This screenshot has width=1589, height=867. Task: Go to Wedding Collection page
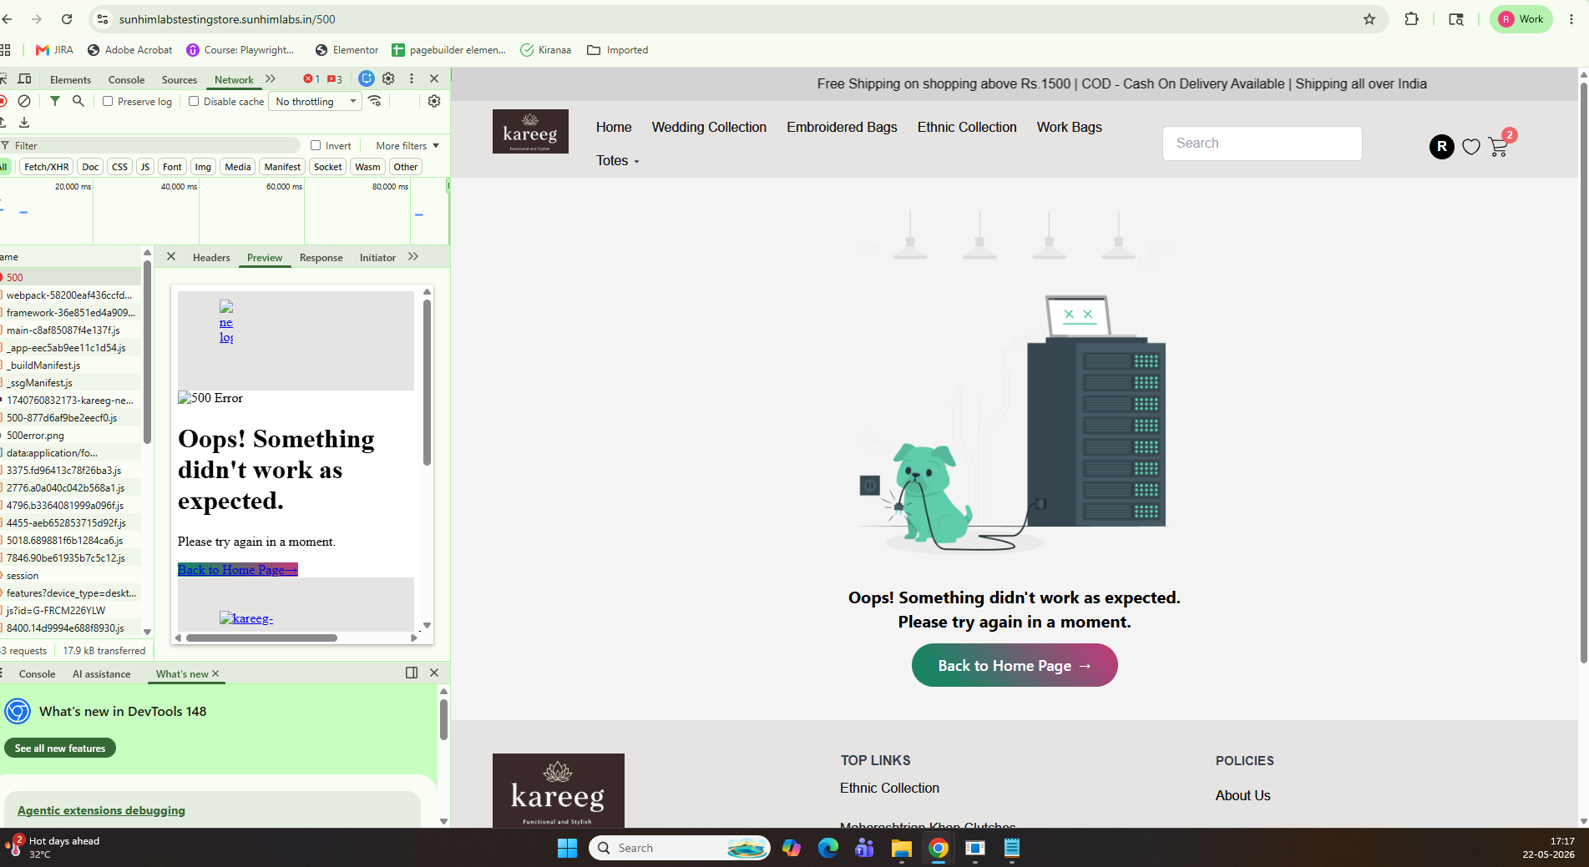pos(709,128)
